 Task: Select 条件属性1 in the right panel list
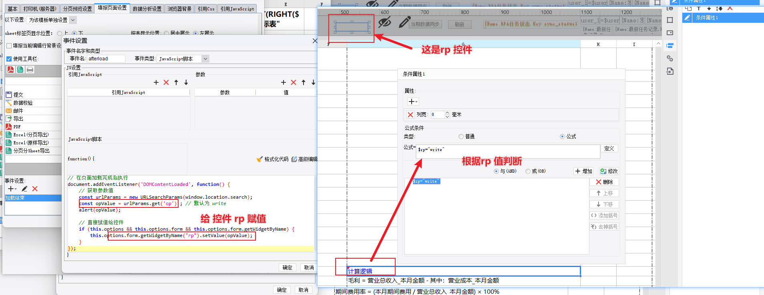[723, 18]
